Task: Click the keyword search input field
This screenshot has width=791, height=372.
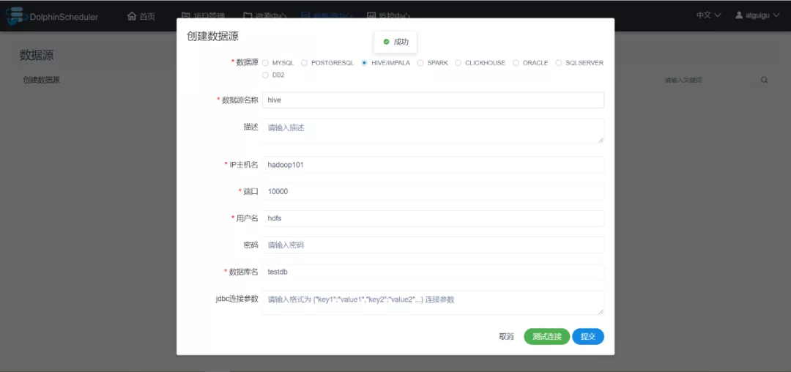Action: (x=705, y=80)
